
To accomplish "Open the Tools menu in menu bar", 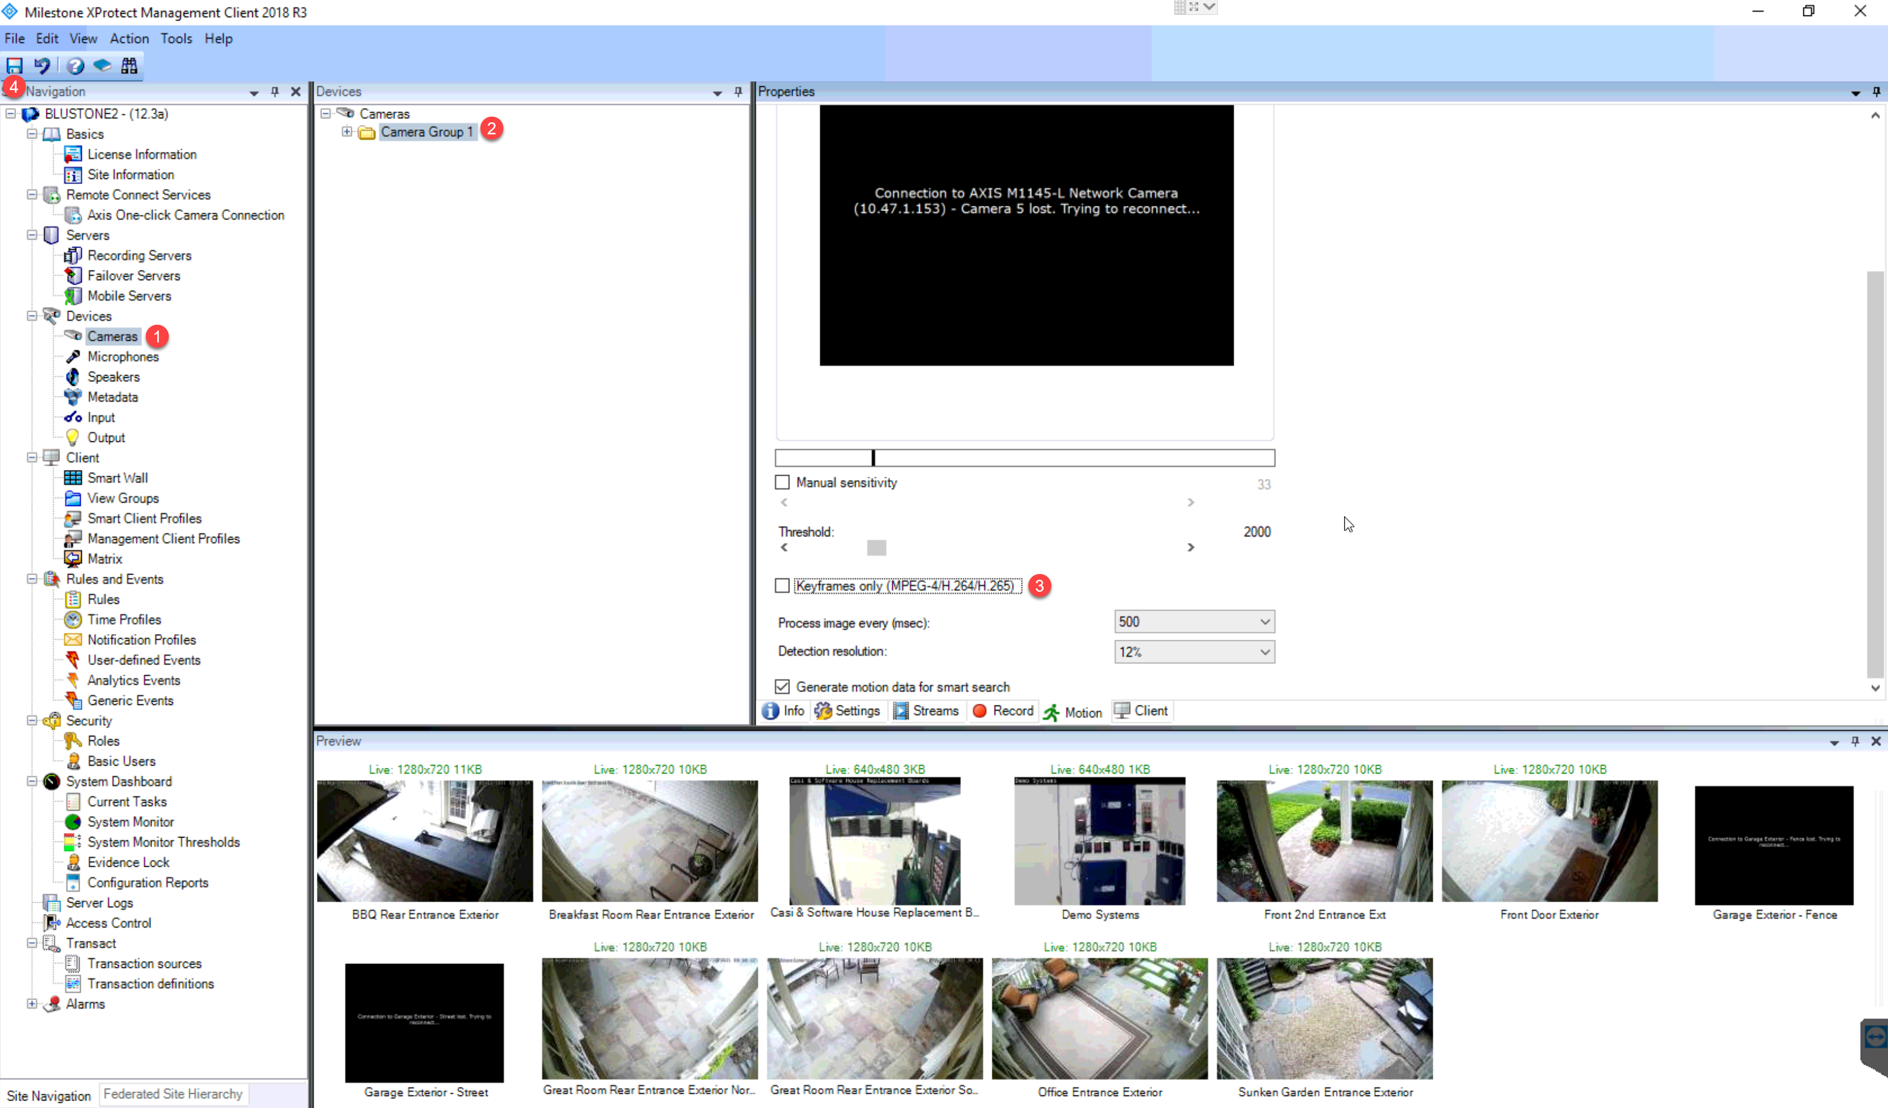I will coord(176,37).
